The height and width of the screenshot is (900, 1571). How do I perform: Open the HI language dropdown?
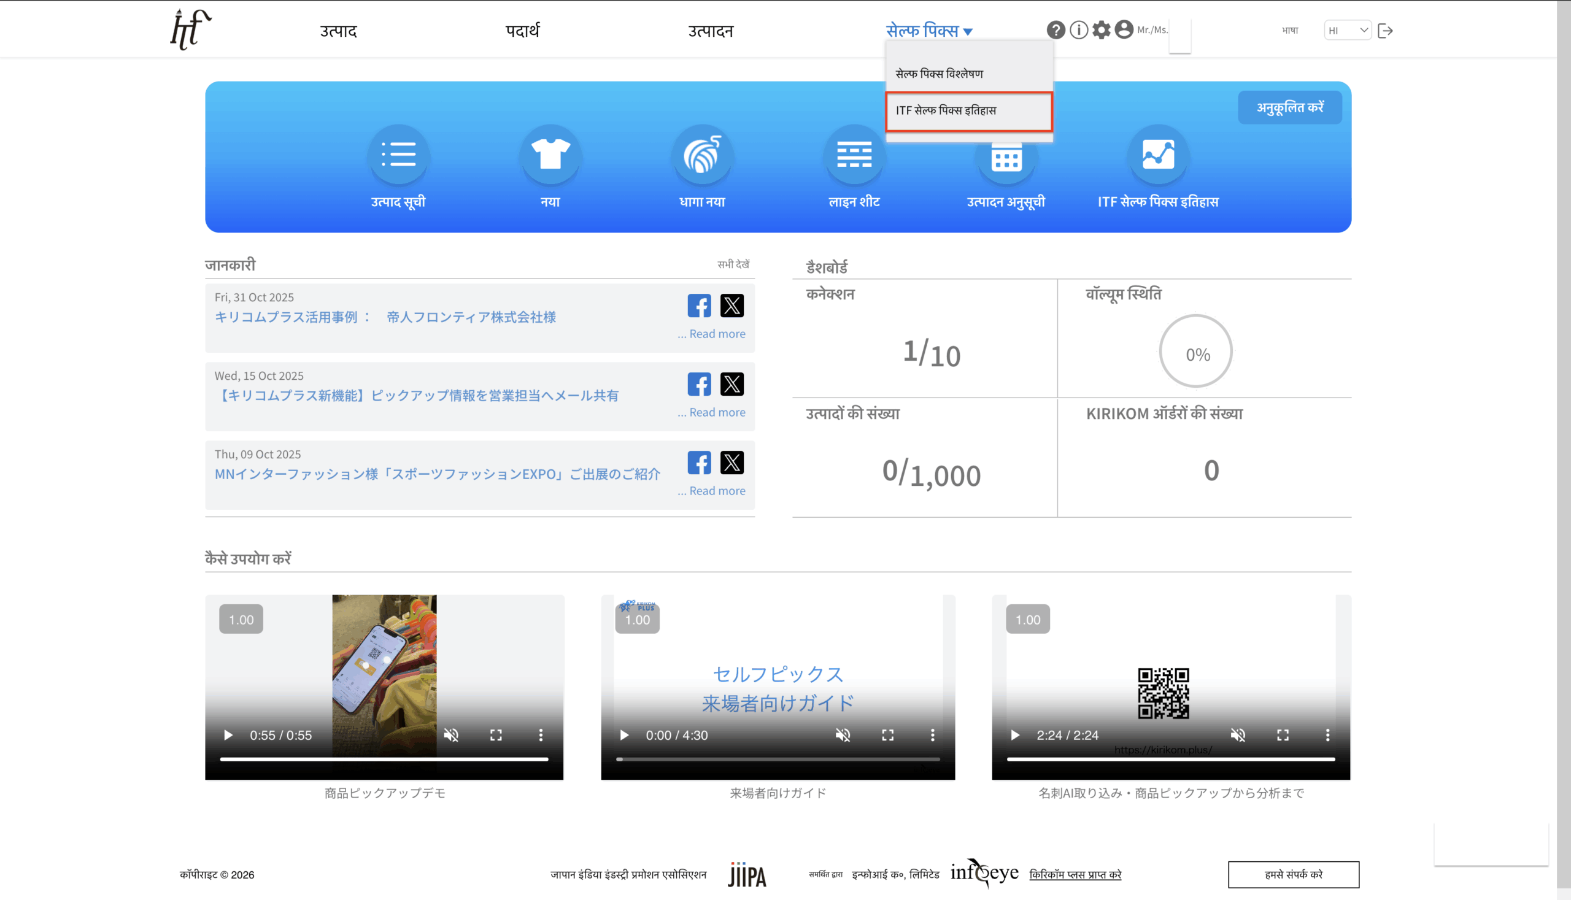(1347, 30)
